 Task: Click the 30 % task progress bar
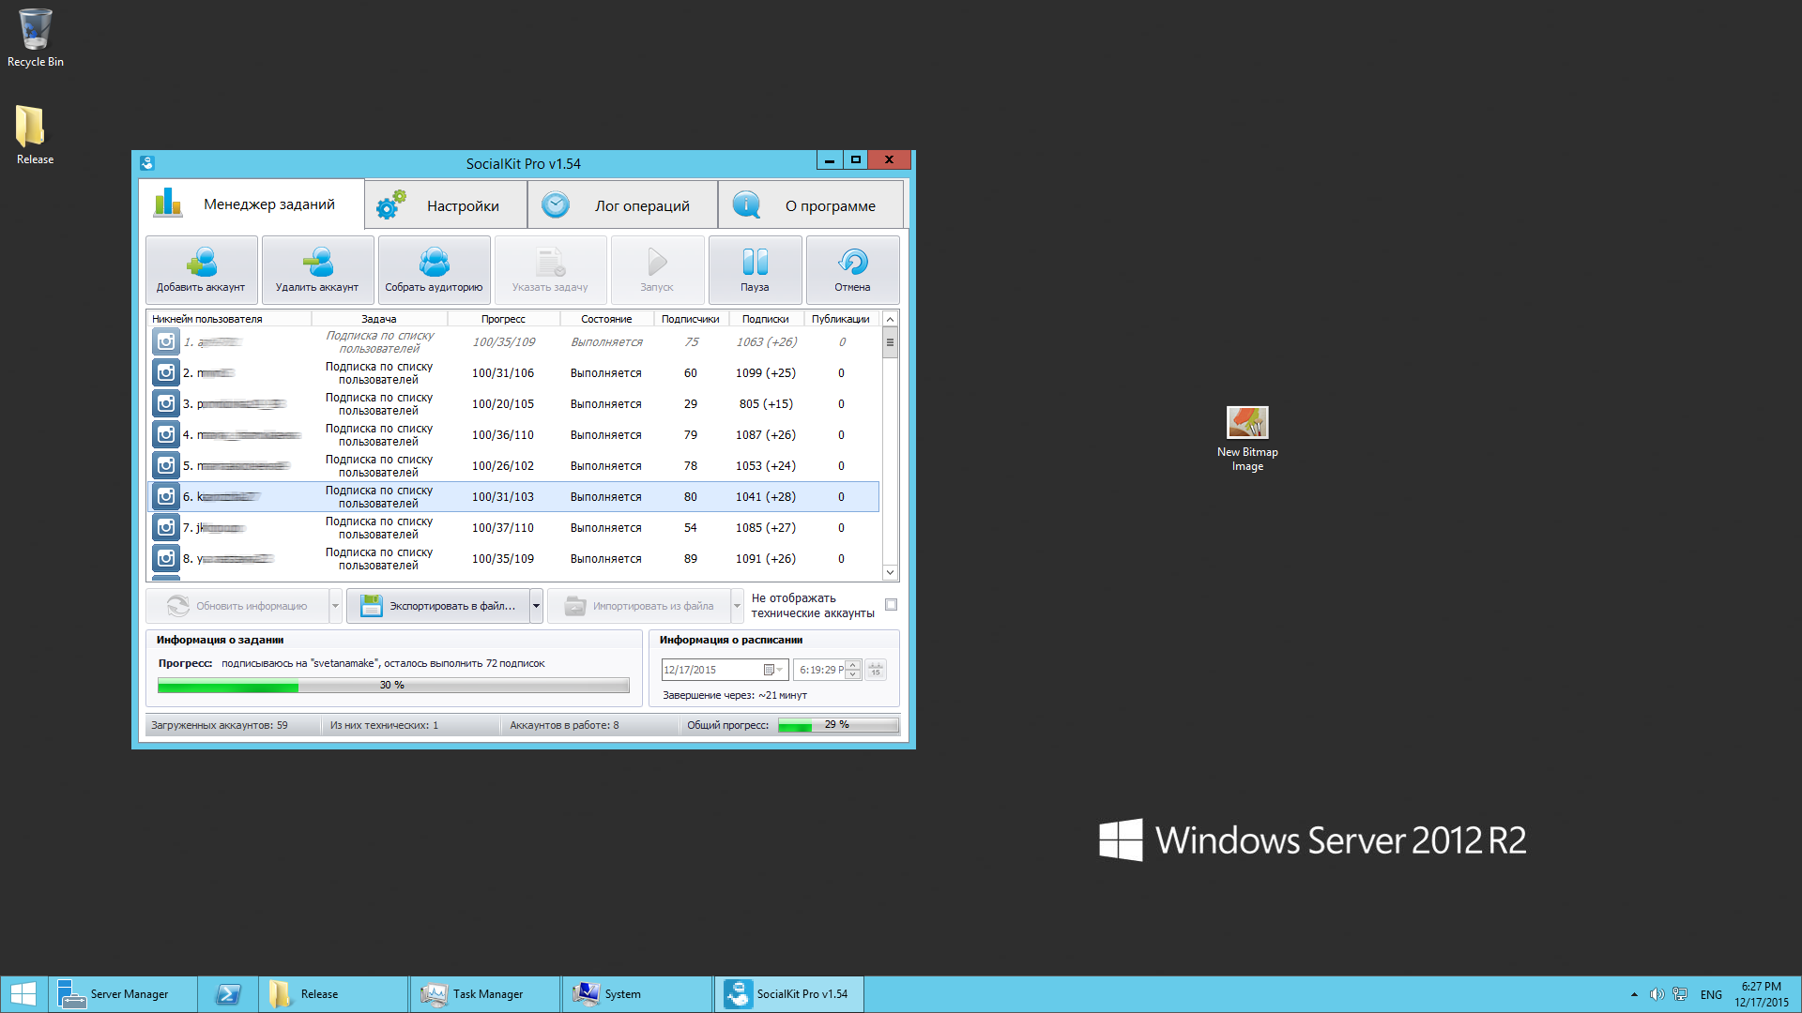click(393, 686)
